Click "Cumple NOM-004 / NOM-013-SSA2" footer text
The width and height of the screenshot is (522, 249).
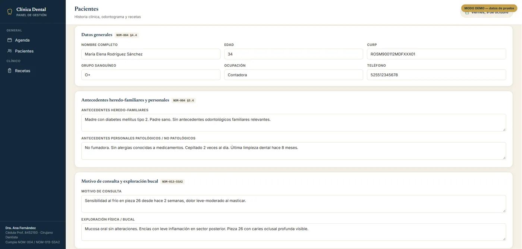click(32, 242)
